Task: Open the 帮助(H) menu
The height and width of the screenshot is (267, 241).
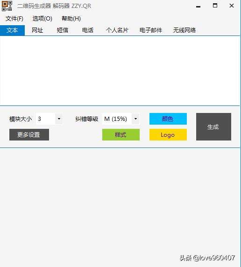Action: (71, 19)
